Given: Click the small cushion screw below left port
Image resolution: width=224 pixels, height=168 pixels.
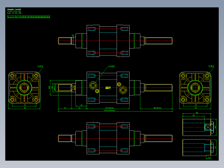Looking at the screenshot, I should 97,91.
